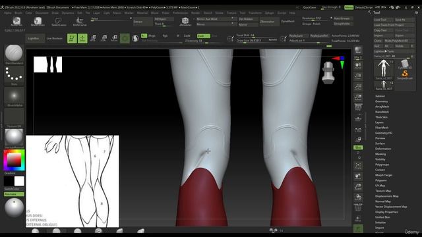Open the DamStandard brush thumbnail
Image resolution: width=422 pixels, height=237 pixels.
point(14,54)
